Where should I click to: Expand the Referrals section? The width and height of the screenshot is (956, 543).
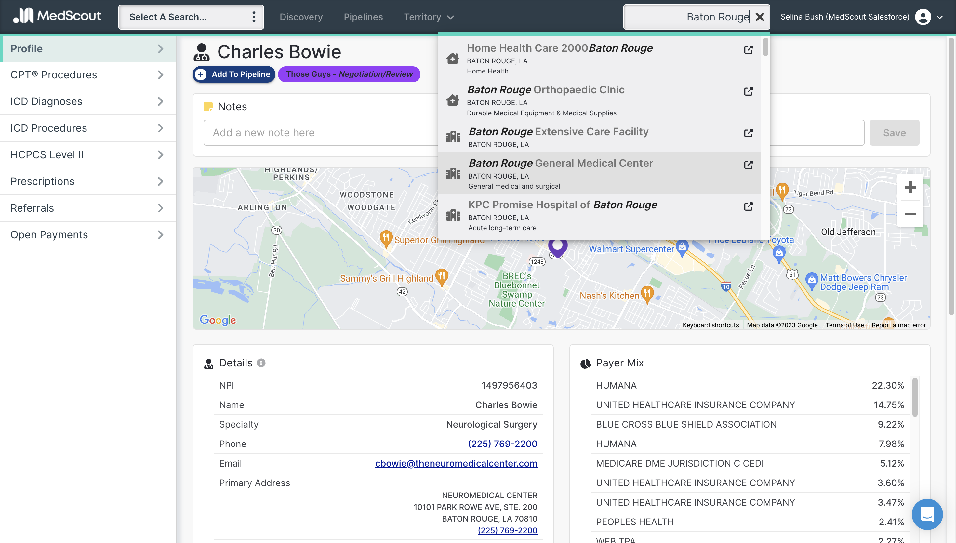[88, 208]
